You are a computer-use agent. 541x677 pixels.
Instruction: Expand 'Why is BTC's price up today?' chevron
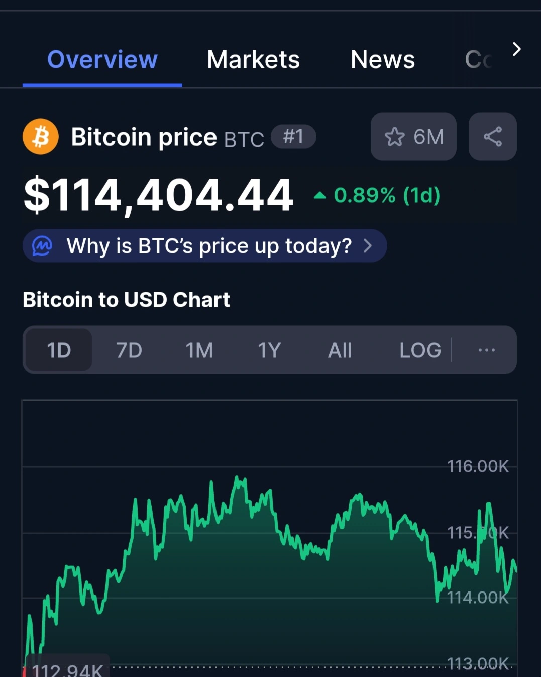coord(368,246)
